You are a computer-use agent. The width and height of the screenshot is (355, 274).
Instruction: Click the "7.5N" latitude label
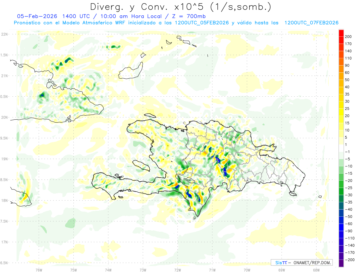pos(4,221)
